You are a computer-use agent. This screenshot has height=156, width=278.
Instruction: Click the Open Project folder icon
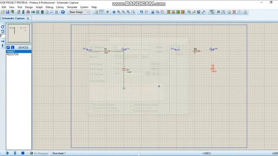point(3,12)
